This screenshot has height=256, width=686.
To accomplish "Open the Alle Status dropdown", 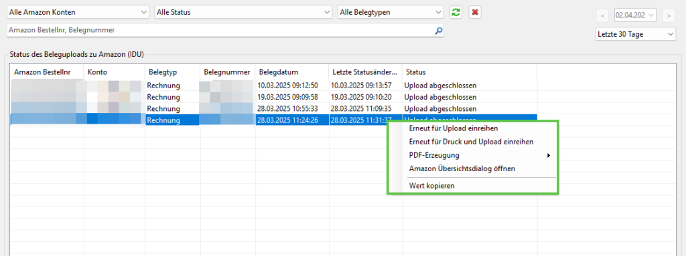I will coord(243,12).
